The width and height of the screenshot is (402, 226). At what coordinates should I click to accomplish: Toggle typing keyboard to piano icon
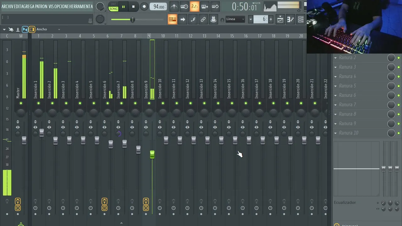click(x=172, y=19)
